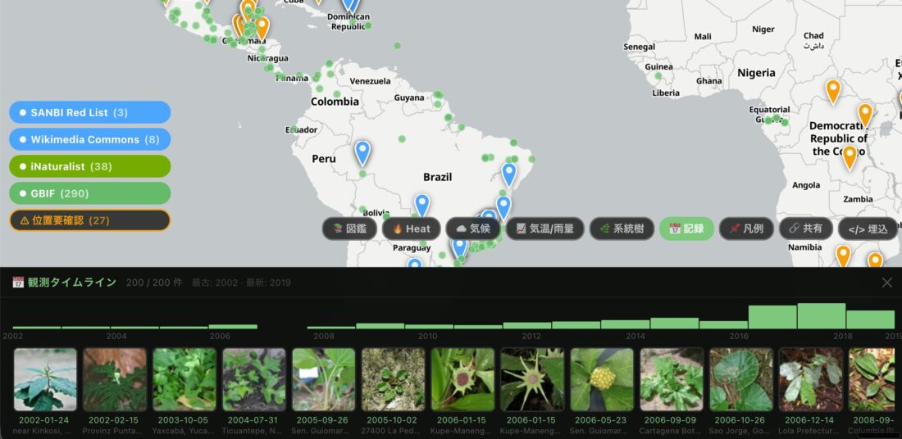Image resolution: width=902 pixels, height=439 pixels.
Task: Toggle the 記録 timeline panel button
Action: tap(686, 229)
